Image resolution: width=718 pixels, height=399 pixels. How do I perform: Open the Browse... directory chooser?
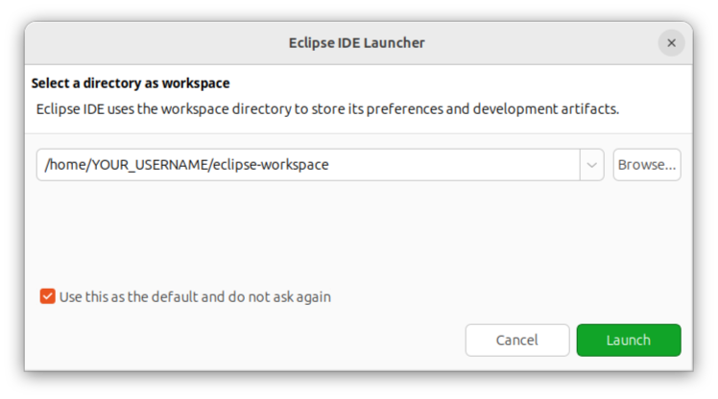(x=647, y=165)
